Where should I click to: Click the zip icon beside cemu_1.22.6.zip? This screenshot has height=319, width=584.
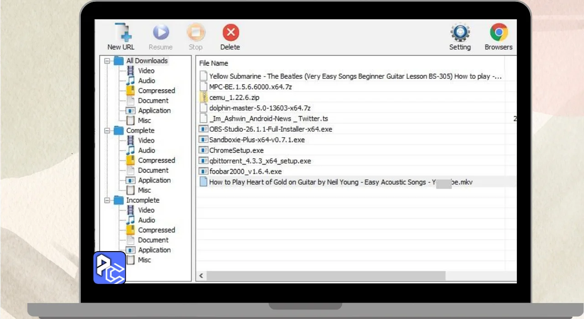point(203,98)
